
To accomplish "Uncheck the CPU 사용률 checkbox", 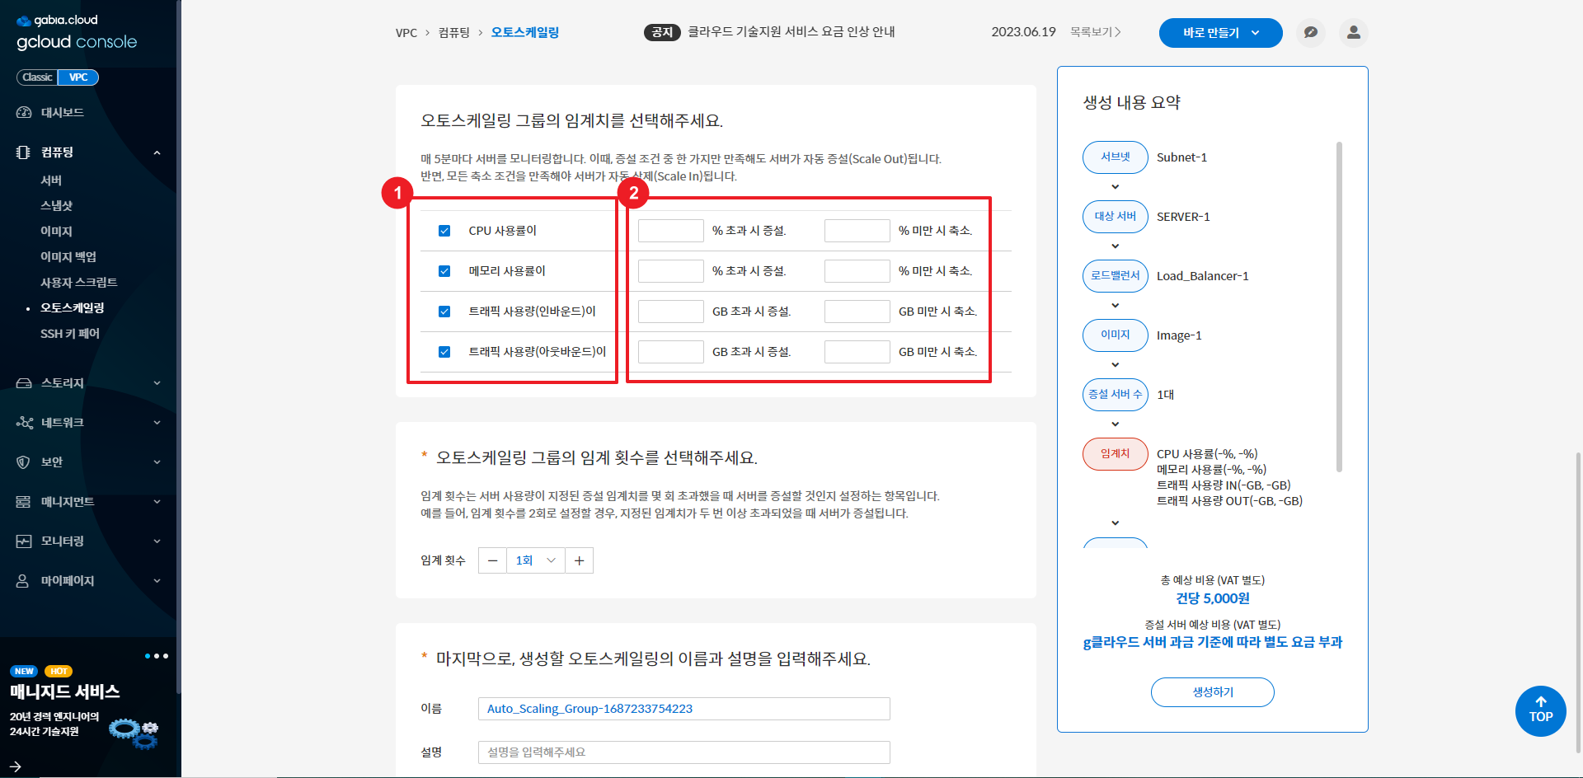I will 444,231.
